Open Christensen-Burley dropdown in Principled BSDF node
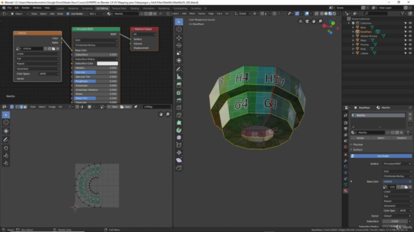Image resolution: width=414 pixels, height=232 pixels. coord(96,45)
